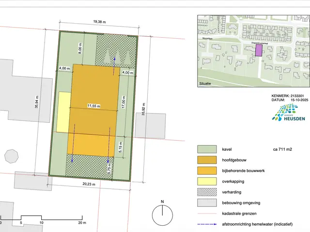Click the '11,55 m' building width label
The height and width of the screenshot is (232, 310).
click(94, 106)
